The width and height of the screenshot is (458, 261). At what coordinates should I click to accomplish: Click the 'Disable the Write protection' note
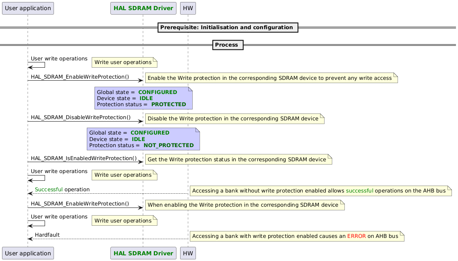[x=234, y=118]
